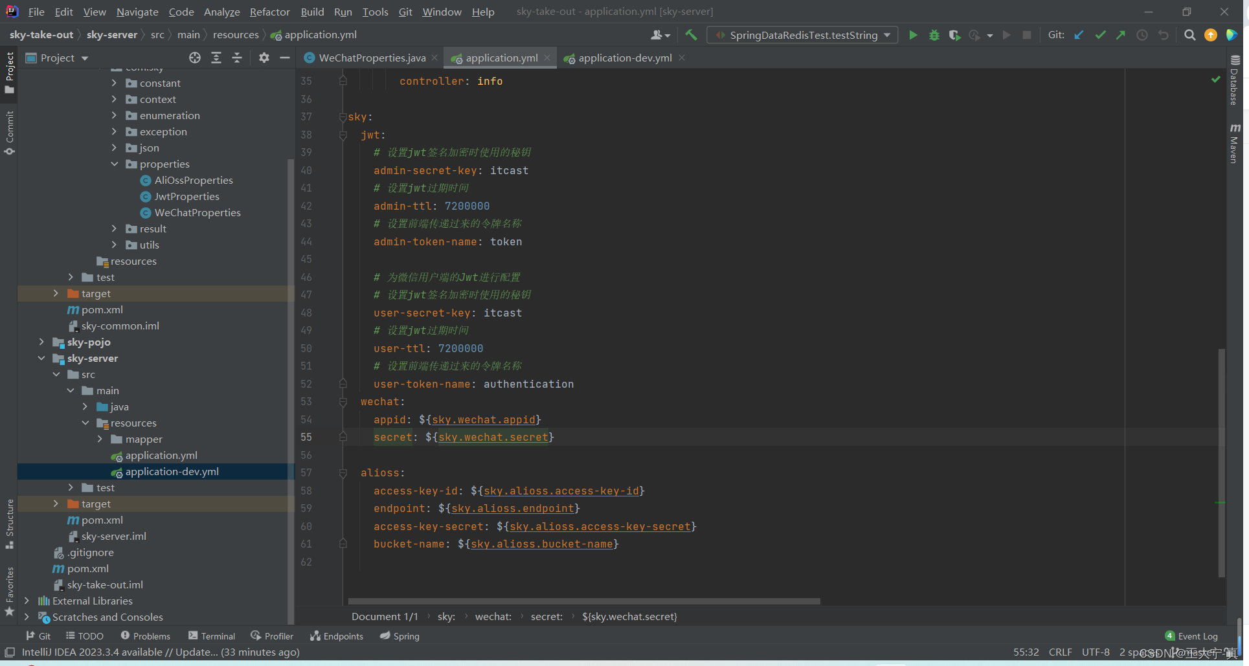The height and width of the screenshot is (666, 1249).
Task: Switch to application-dev.yml tab
Action: (x=624, y=58)
